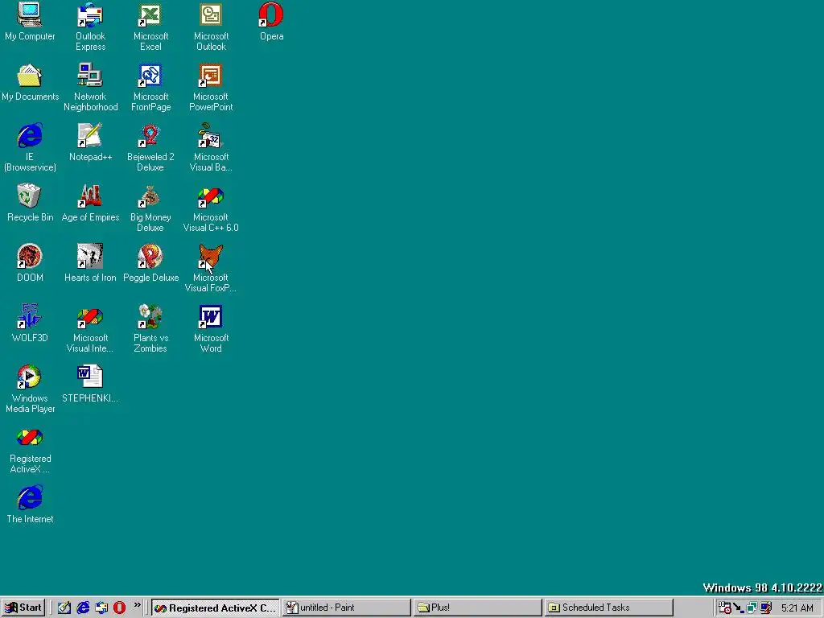Click the Task Scheduler tray icon
Viewport: 824px width, 618px height.
pos(725,608)
